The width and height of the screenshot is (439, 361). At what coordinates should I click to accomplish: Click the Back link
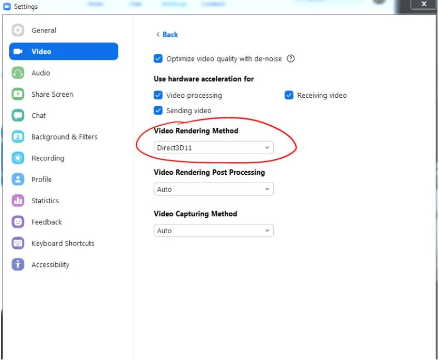[166, 34]
